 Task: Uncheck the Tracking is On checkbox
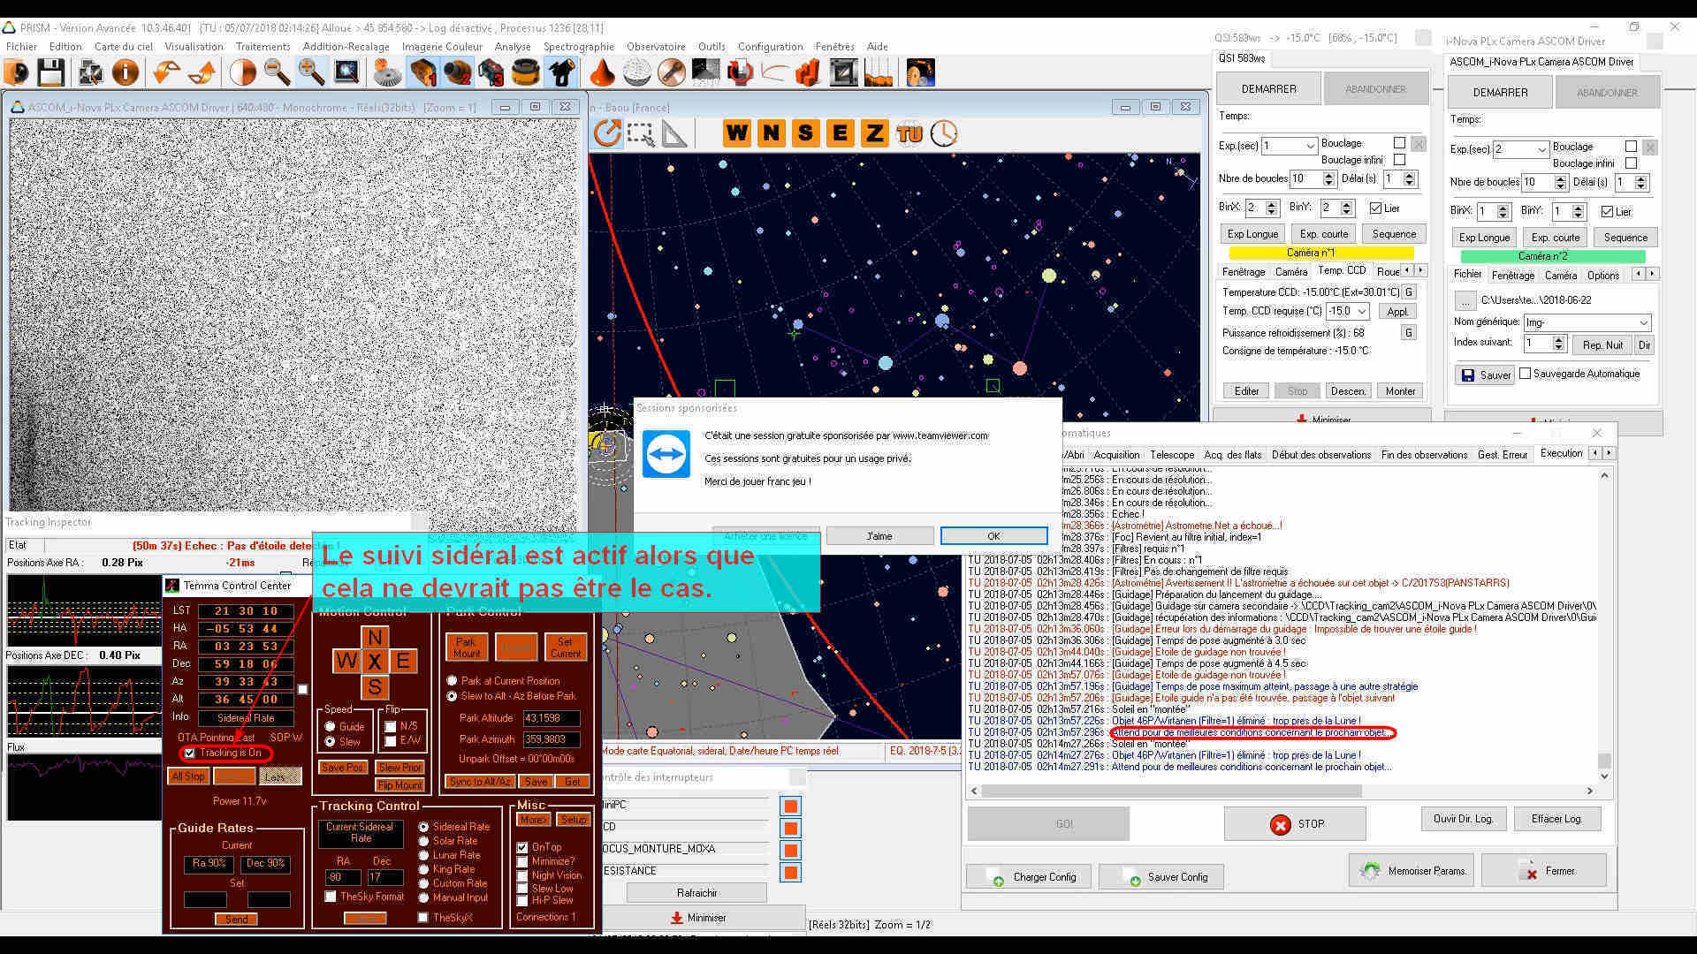(190, 753)
